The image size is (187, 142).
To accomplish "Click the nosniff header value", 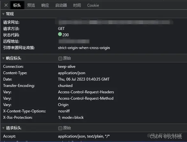I will coord(64,111).
